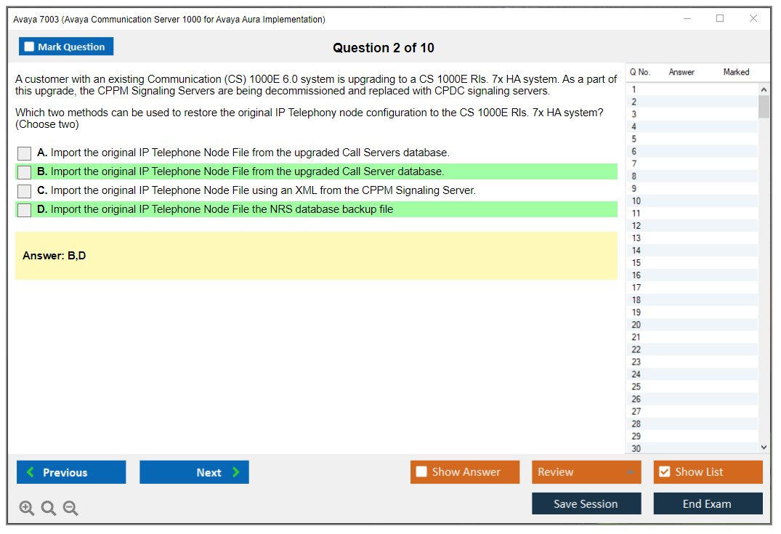Uncheck the Show List option
Image resolution: width=781 pixels, height=534 pixels.
pyautogui.click(x=664, y=472)
